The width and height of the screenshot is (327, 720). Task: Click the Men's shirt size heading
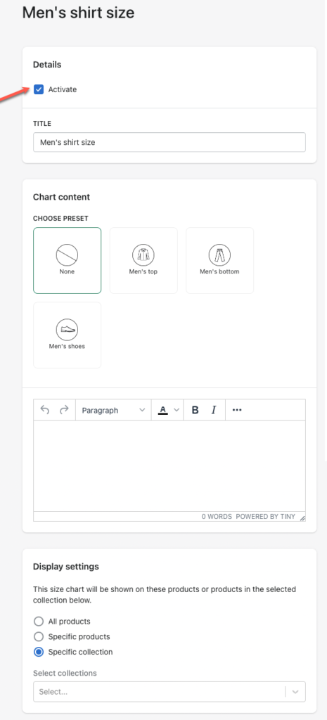[79, 13]
